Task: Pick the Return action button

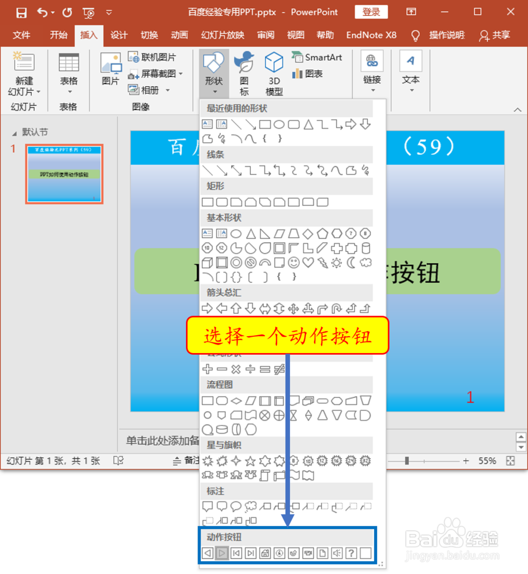Action: pos(294,553)
